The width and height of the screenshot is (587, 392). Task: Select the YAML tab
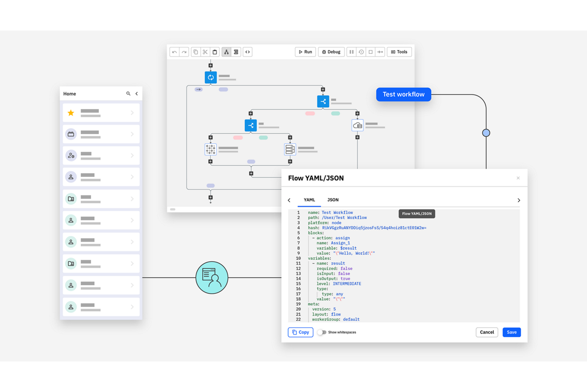(x=309, y=200)
